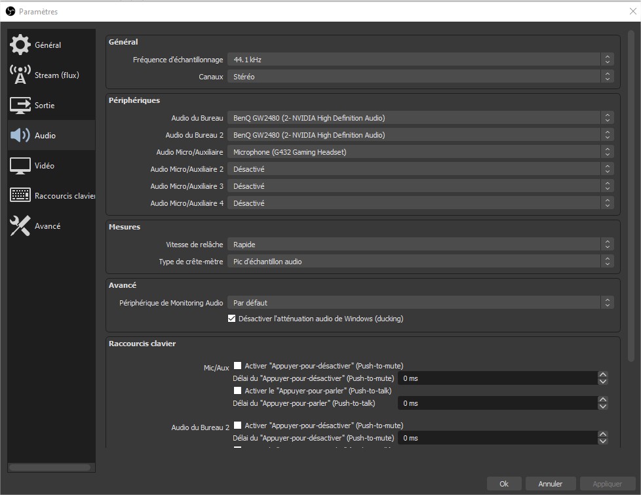Increase Mic/Aux Push-to-talk delay with up arrow
Viewport: 641px width, 495px height.
tap(602, 400)
